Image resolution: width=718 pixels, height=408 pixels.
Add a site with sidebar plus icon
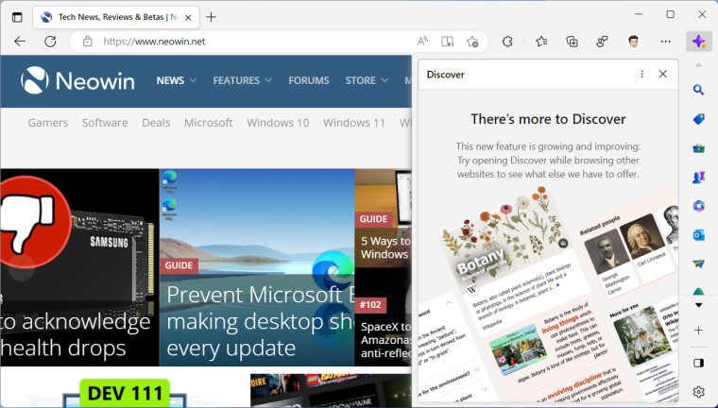(698, 331)
